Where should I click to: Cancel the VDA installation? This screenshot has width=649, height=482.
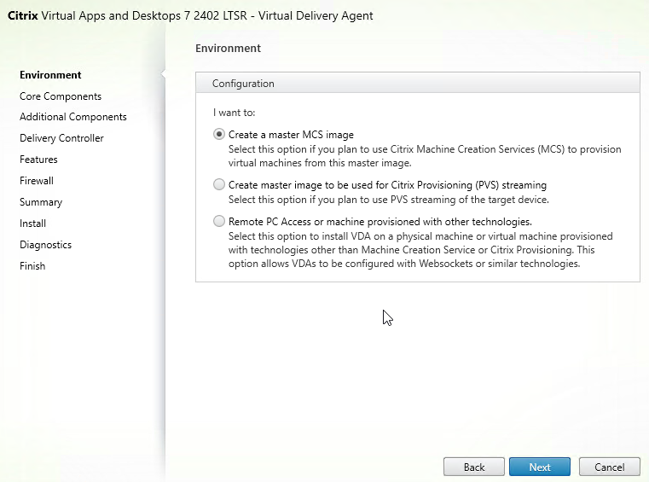pos(609,467)
